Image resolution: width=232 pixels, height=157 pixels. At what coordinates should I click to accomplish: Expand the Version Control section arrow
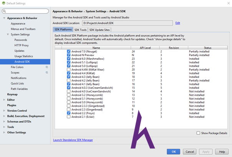click(4, 111)
